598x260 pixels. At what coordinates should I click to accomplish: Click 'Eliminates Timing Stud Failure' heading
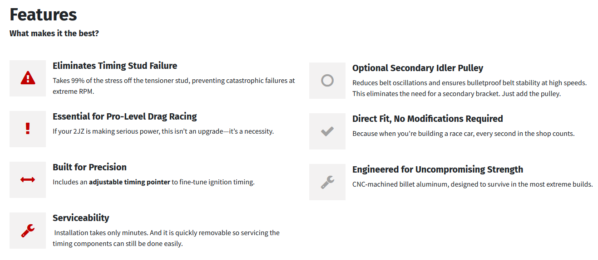coord(115,66)
